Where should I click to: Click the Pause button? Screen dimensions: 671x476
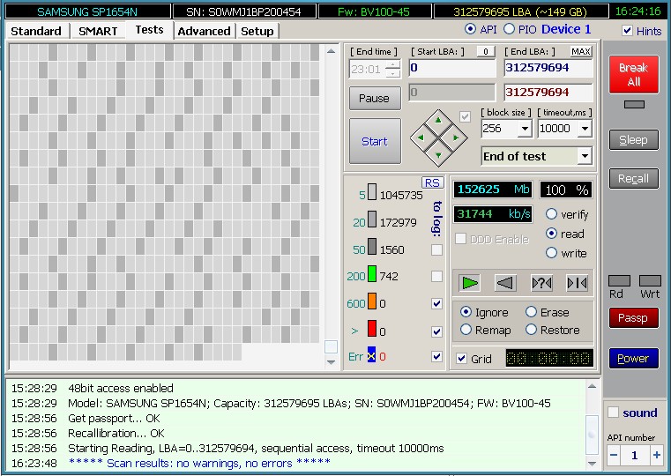point(375,99)
